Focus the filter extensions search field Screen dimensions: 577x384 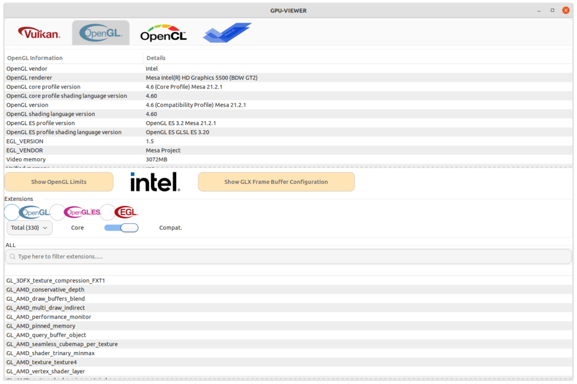coord(288,256)
